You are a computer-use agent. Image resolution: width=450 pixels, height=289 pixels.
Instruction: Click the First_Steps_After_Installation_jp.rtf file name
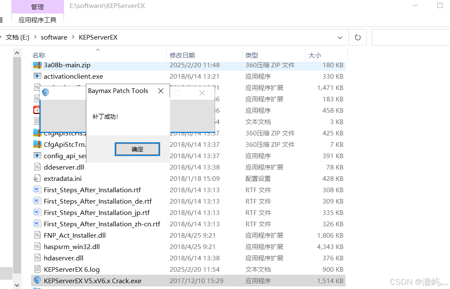(97, 213)
